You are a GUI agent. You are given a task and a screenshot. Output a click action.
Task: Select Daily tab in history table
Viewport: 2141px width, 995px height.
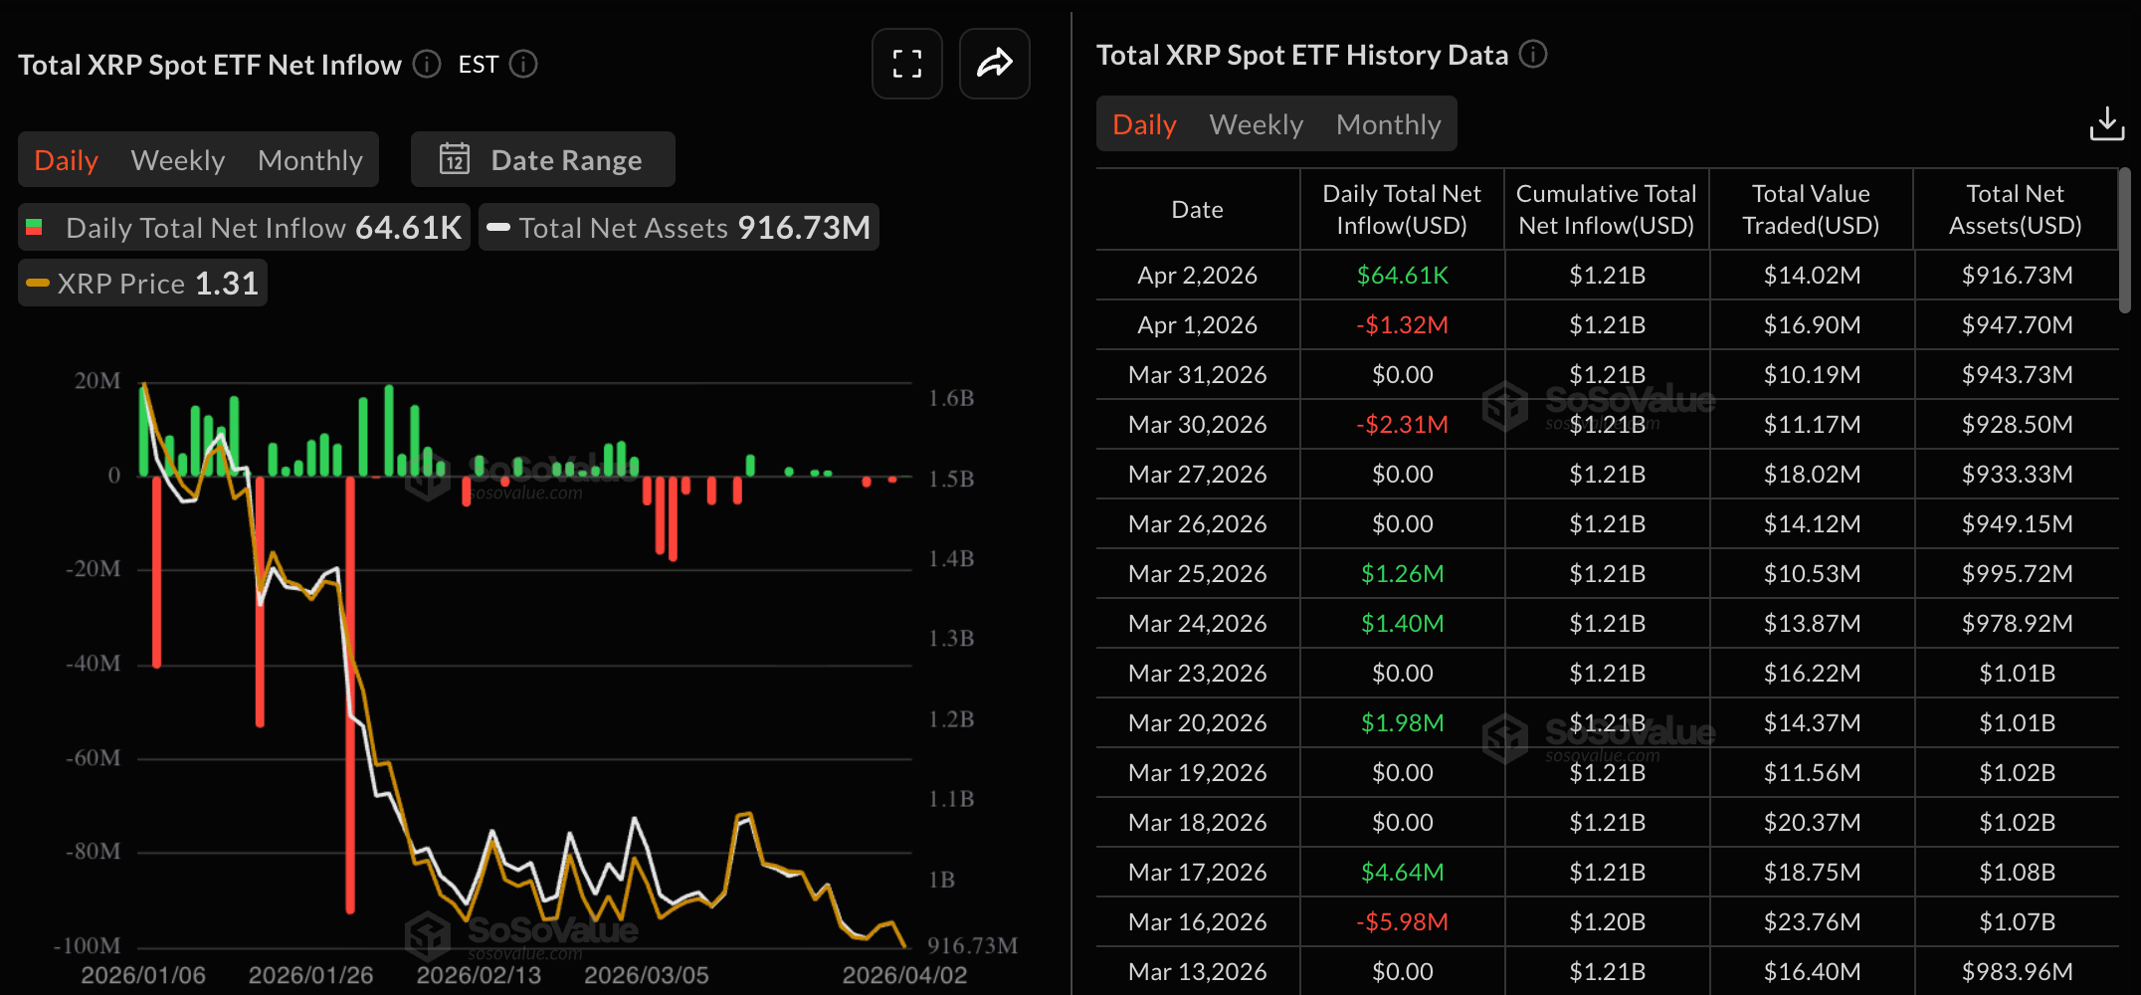coord(1144,124)
